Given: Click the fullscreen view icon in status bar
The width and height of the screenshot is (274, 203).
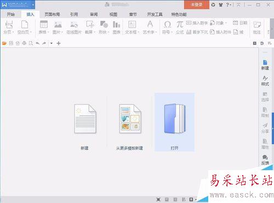Looking at the screenshot, I should point(158,199).
